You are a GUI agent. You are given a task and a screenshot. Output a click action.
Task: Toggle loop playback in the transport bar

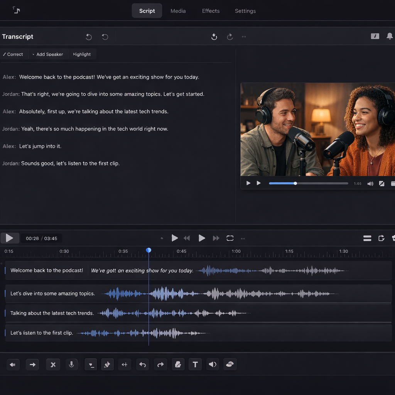coord(230,238)
